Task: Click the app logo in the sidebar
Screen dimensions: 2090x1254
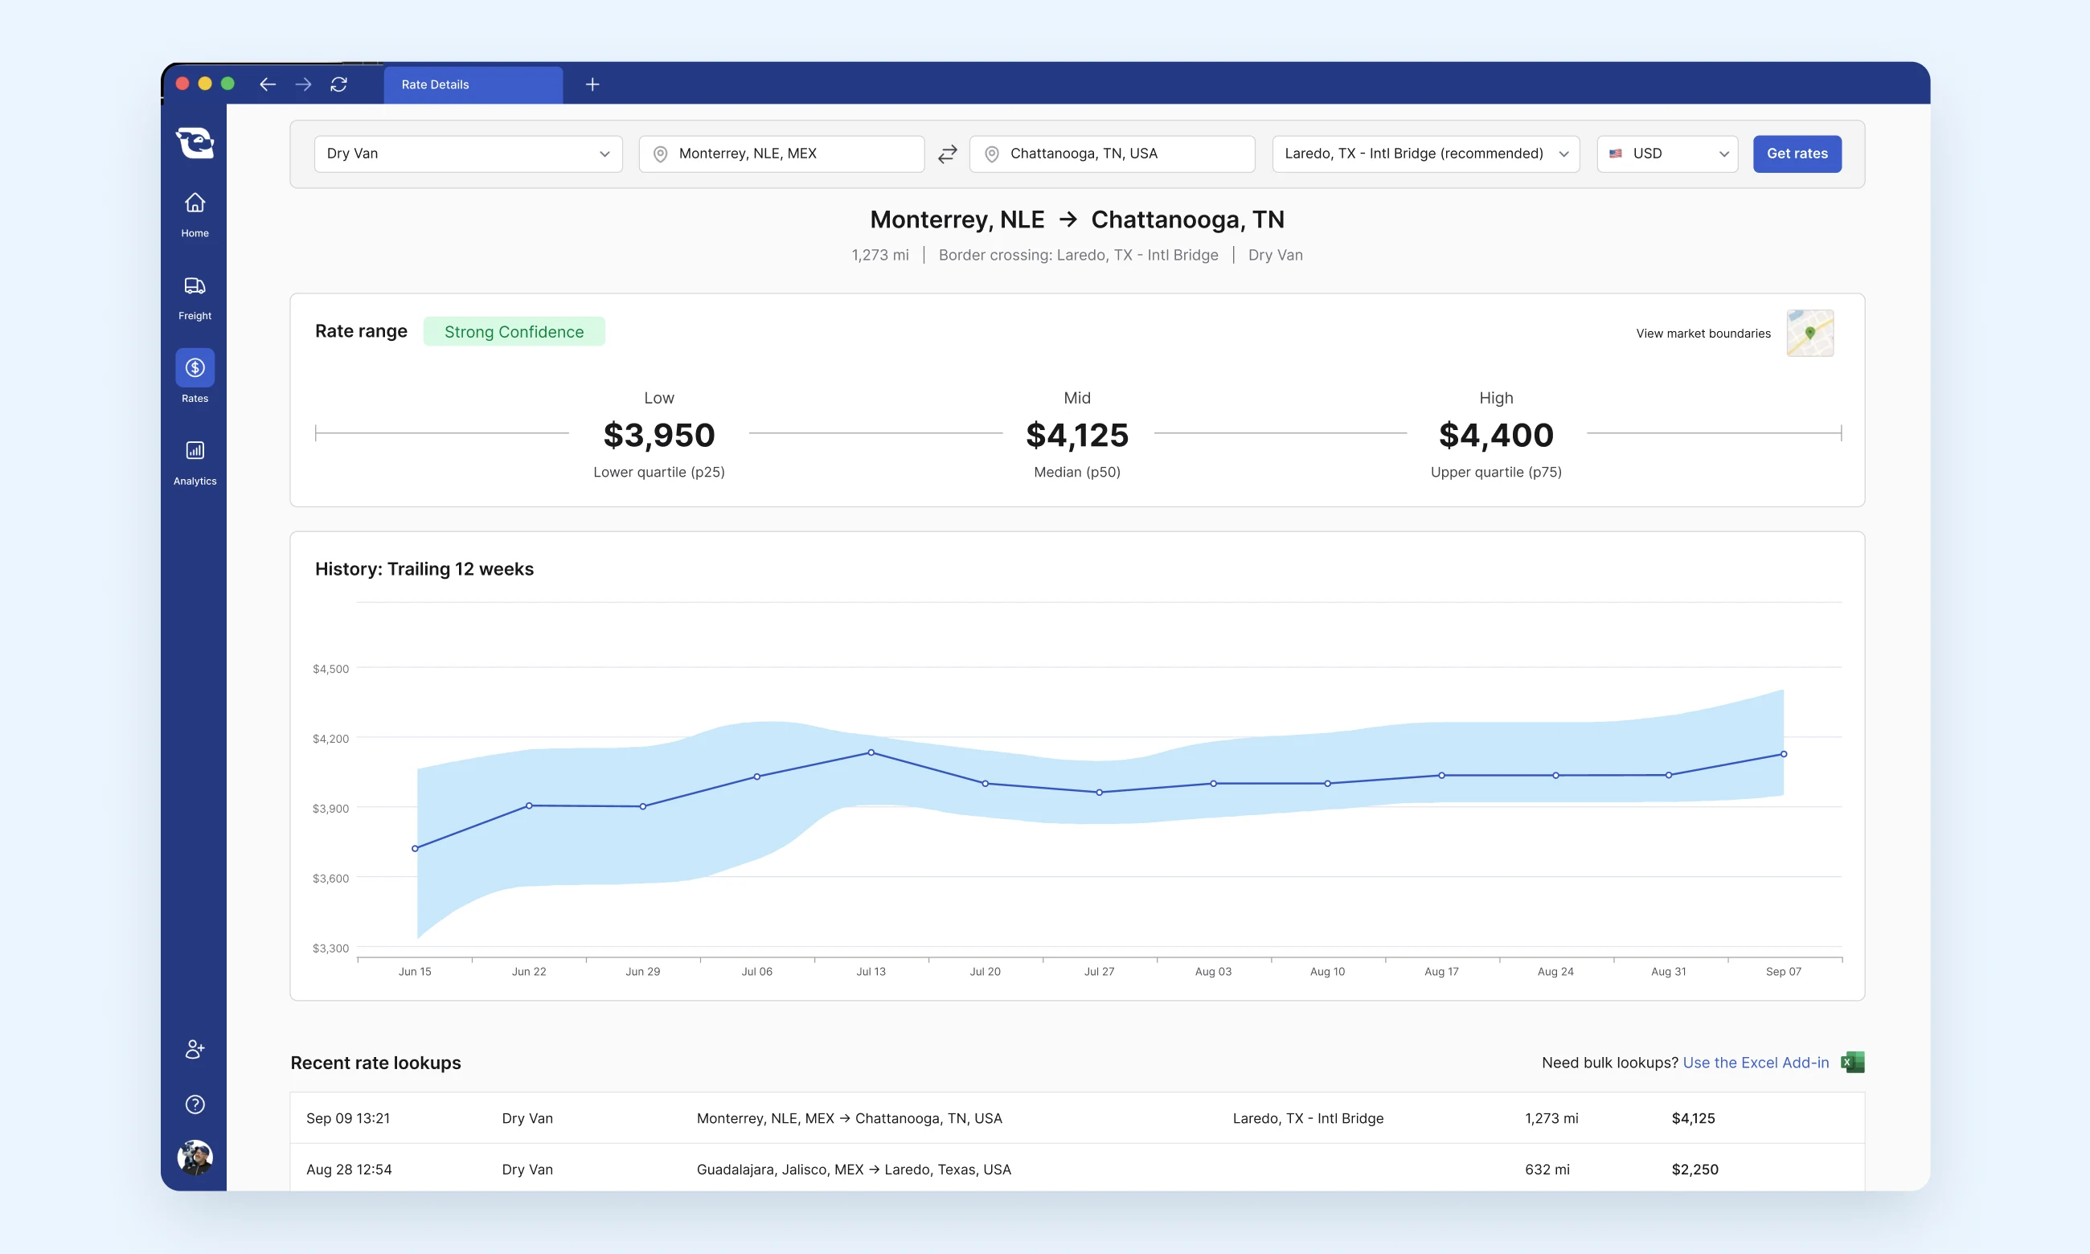Action: pos(195,143)
